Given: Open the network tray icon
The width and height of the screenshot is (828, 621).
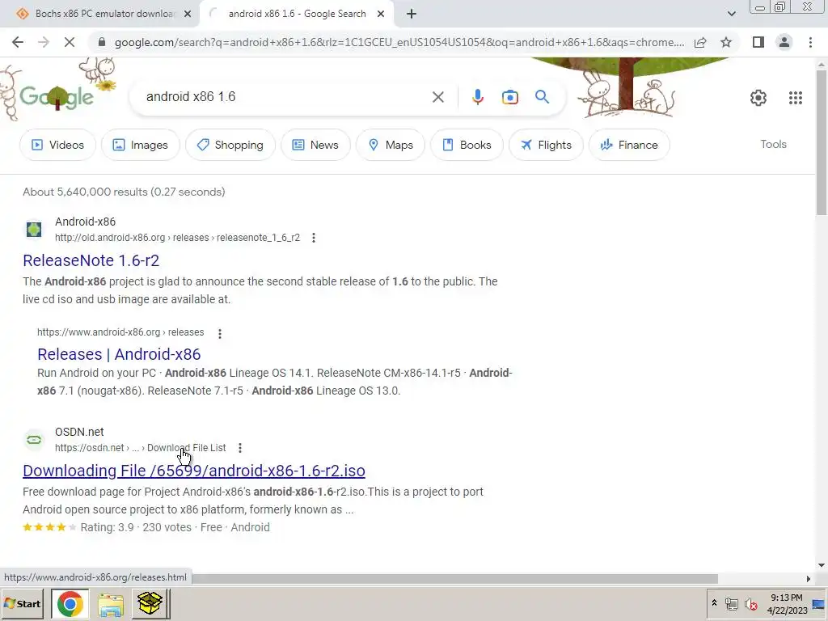Looking at the screenshot, I should (x=731, y=603).
